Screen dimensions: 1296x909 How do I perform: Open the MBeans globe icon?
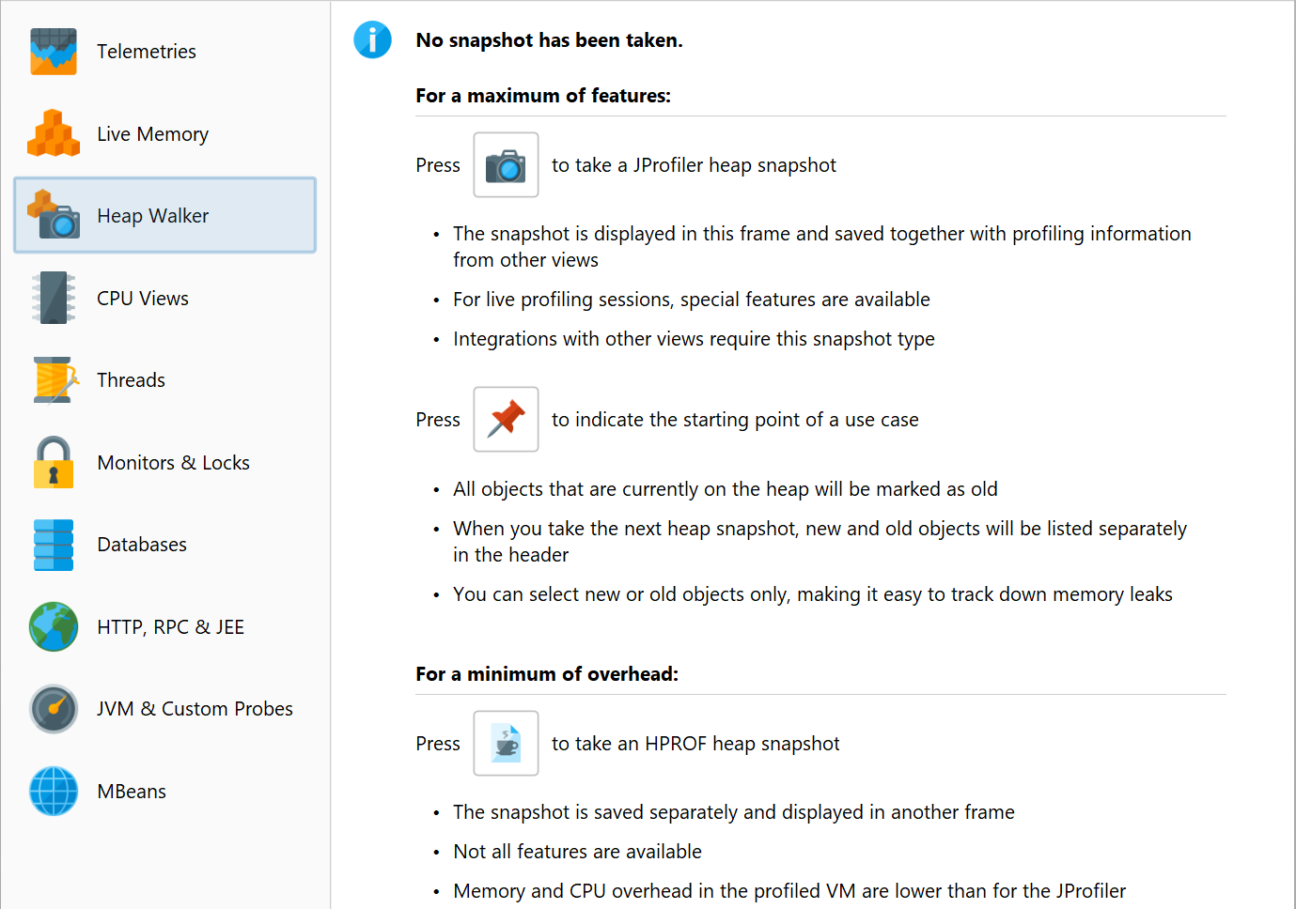click(x=54, y=791)
